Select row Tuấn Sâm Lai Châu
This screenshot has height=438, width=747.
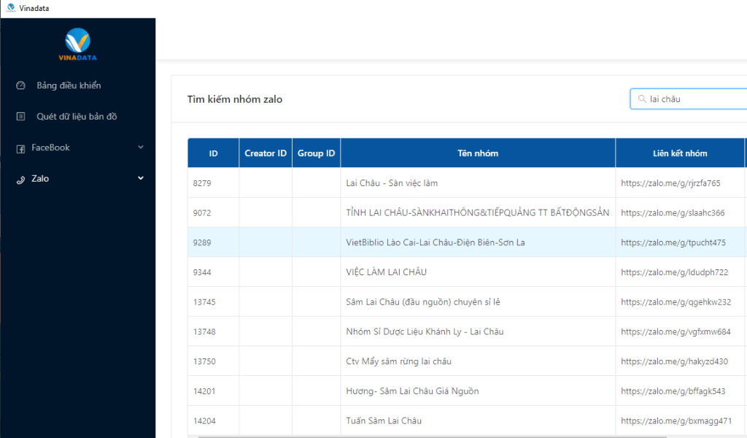384,421
